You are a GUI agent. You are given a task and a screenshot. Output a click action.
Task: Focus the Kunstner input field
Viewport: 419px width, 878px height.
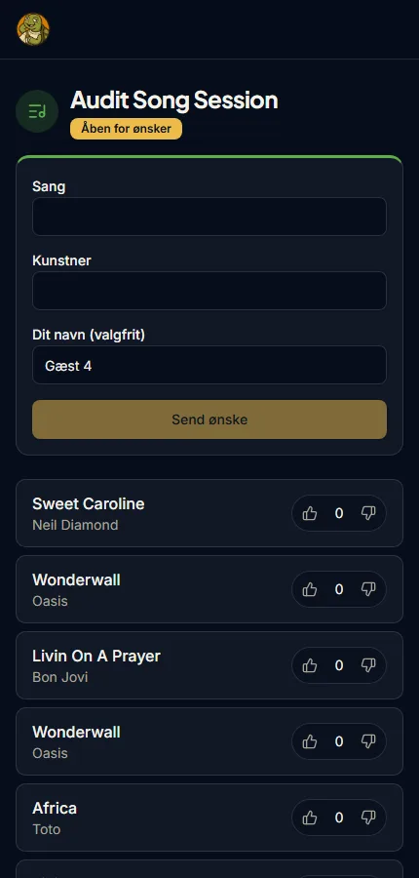[209, 291]
